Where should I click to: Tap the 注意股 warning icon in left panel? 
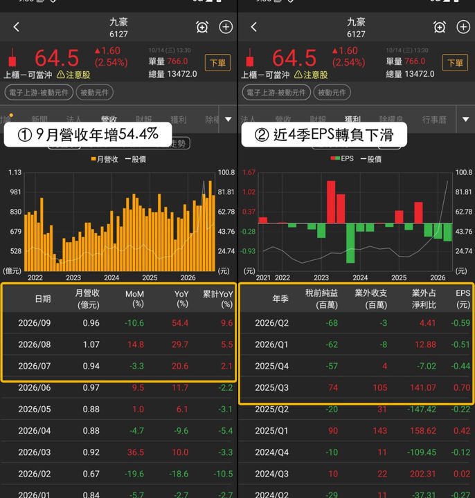pos(61,75)
